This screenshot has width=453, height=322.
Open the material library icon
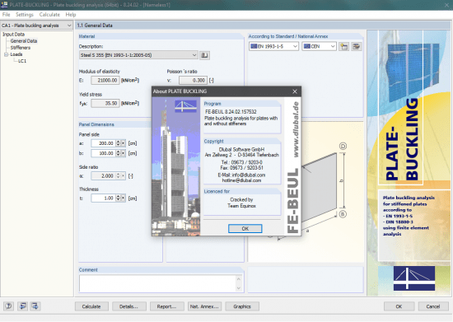(204, 55)
